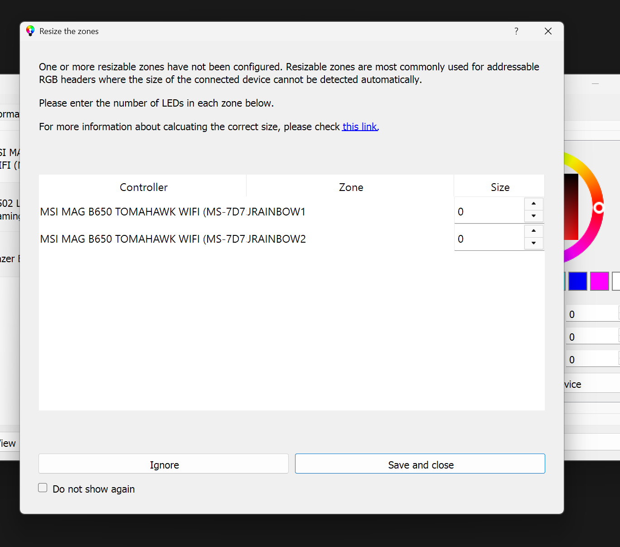Click the OpenRGB icon in dialog title bar

30,31
